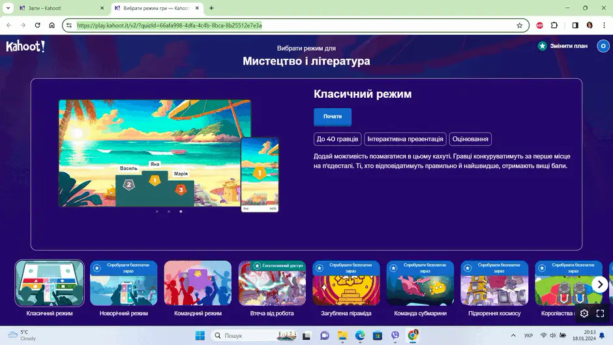Viewport: 613px width, 345px height.
Task: Open Microsoft Edge from taskbar
Action: [x=360, y=336]
